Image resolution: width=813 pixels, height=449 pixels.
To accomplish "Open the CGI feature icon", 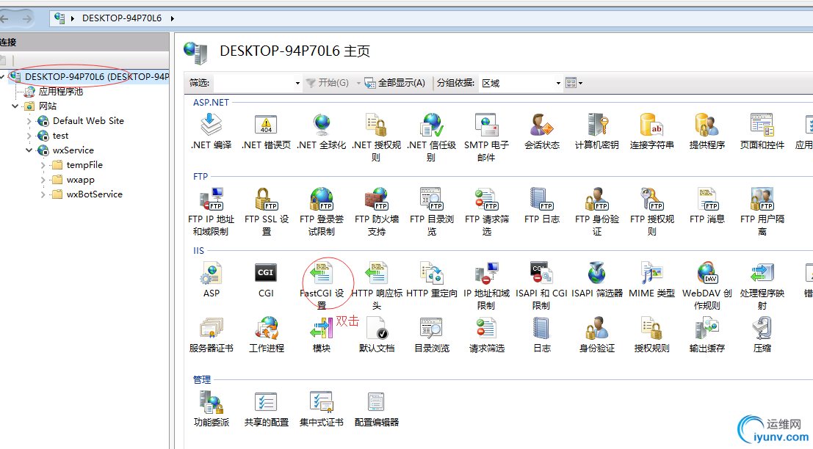I will point(266,273).
